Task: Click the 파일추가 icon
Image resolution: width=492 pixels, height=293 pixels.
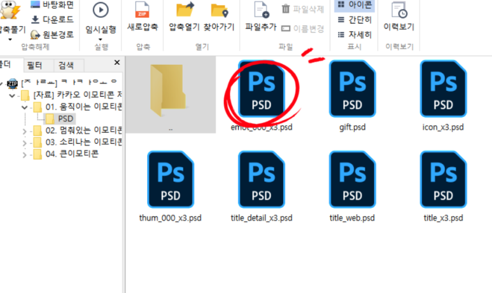Action: (x=261, y=10)
